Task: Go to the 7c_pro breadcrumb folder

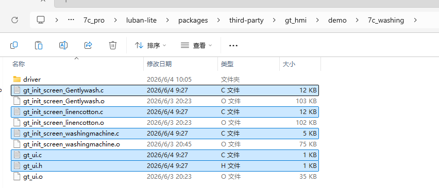Action: (94, 21)
